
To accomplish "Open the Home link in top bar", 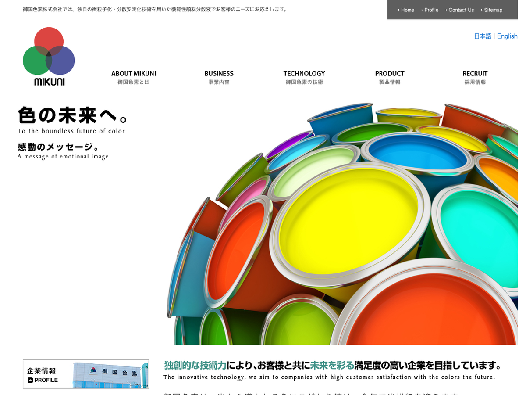I will pyautogui.click(x=407, y=10).
